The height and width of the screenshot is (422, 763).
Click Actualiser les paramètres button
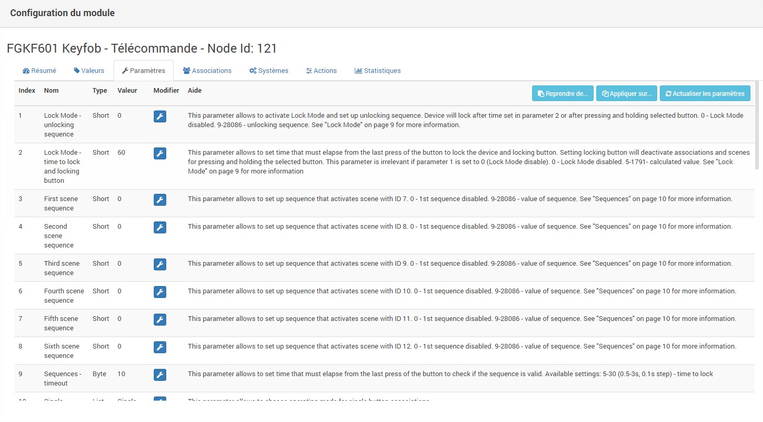[x=705, y=94]
